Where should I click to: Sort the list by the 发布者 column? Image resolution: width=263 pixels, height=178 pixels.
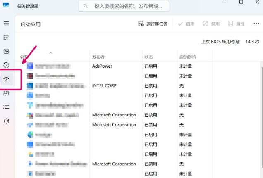[98, 57]
